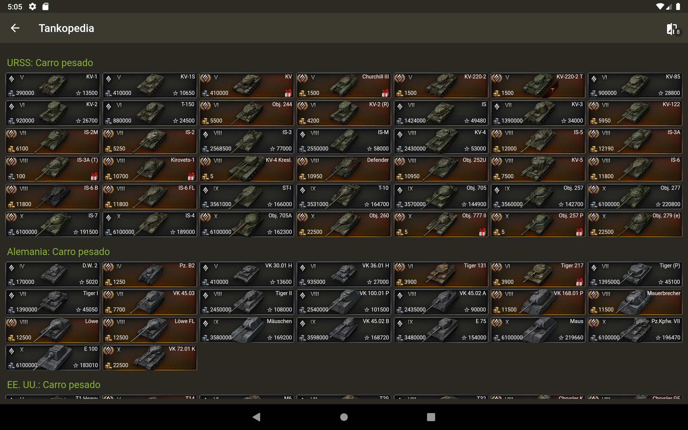Tap the Android back navigation button
This screenshot has height=430, width=688.
[256, 417]
